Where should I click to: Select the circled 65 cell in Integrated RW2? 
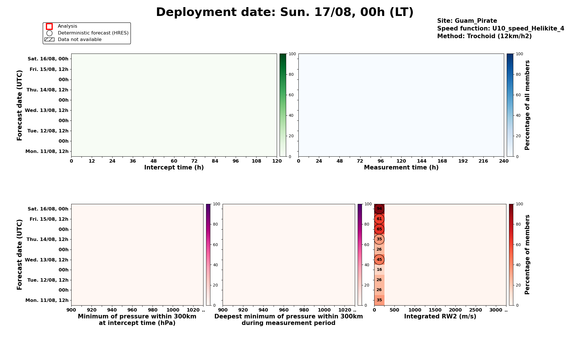point(379,229)
